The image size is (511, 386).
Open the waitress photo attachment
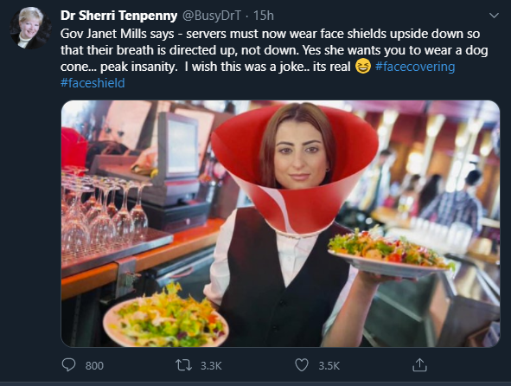(x=280, y=223)
